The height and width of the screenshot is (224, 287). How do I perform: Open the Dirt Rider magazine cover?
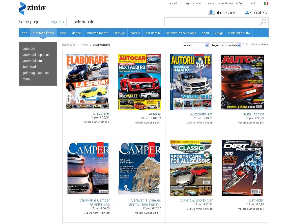[x=242, y=168]
